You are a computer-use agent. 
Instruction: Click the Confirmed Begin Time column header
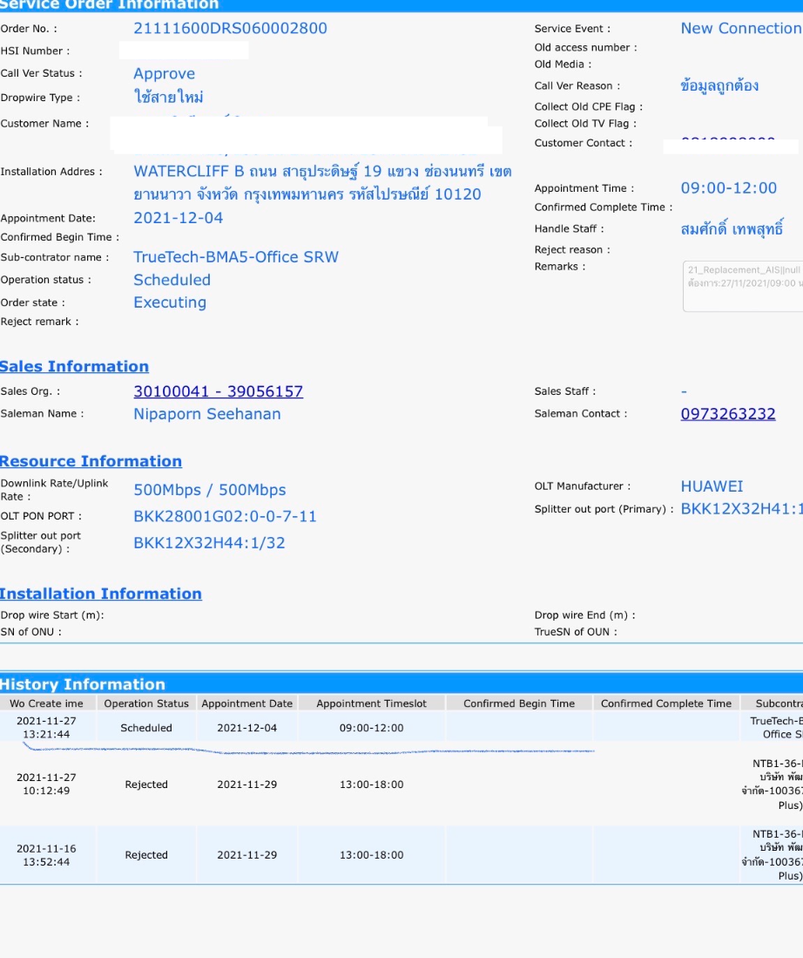click(519, 703)
